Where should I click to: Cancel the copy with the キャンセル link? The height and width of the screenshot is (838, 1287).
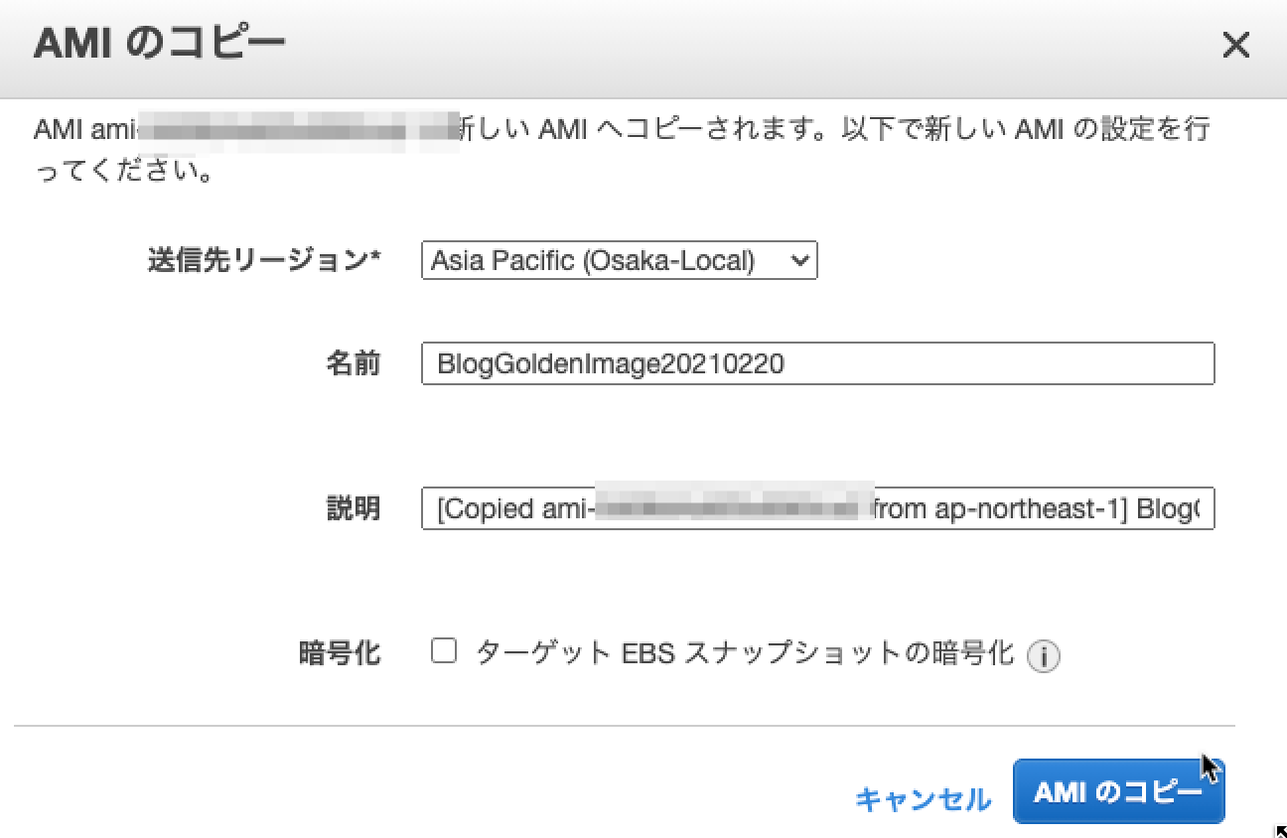(923, 798)
